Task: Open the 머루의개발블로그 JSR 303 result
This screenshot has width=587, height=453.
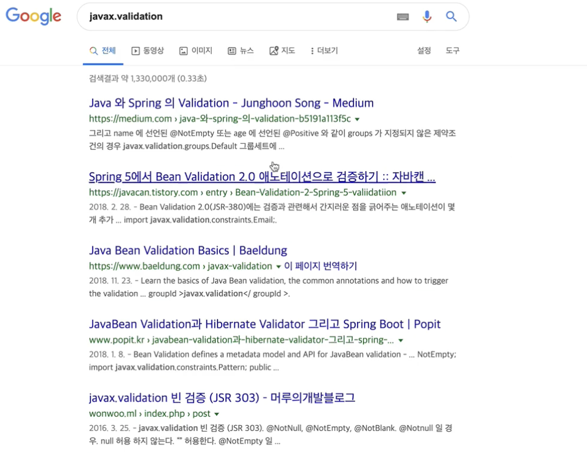Action: 222,398
